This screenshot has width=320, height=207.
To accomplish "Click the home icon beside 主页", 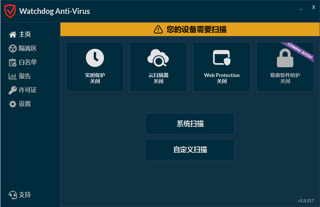I will tap(13, 35).
